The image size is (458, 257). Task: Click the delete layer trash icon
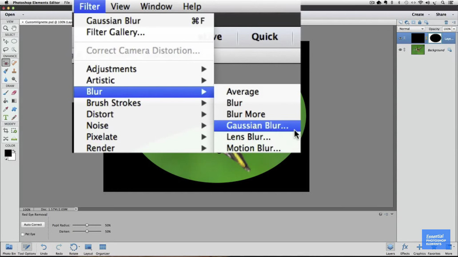click(446, 22)
